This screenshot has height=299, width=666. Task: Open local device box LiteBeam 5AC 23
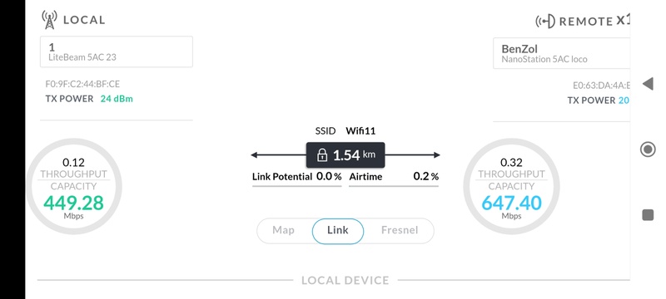pyautogui.click(x=117, y=51)
